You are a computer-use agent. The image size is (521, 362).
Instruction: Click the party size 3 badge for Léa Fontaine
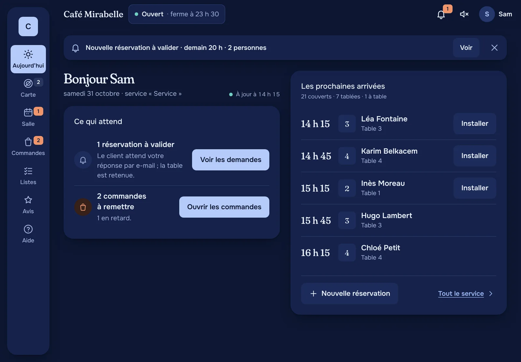pyautogui.click(x=347, y=124)
